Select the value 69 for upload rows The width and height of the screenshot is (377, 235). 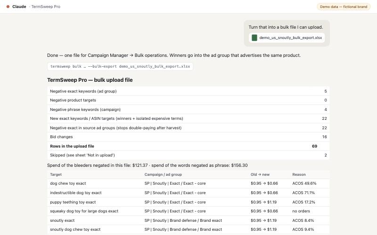(x=314, y=146)
